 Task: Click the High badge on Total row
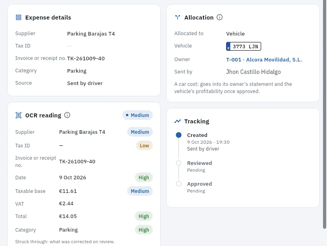pyautogui.click(x=144, y=216)
